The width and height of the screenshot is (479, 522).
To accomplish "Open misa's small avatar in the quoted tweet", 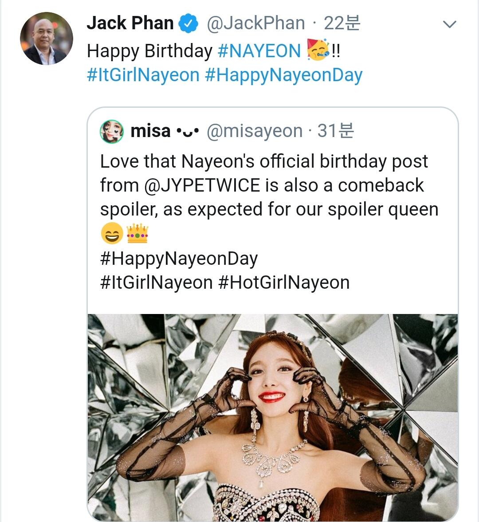I will 112,131.
